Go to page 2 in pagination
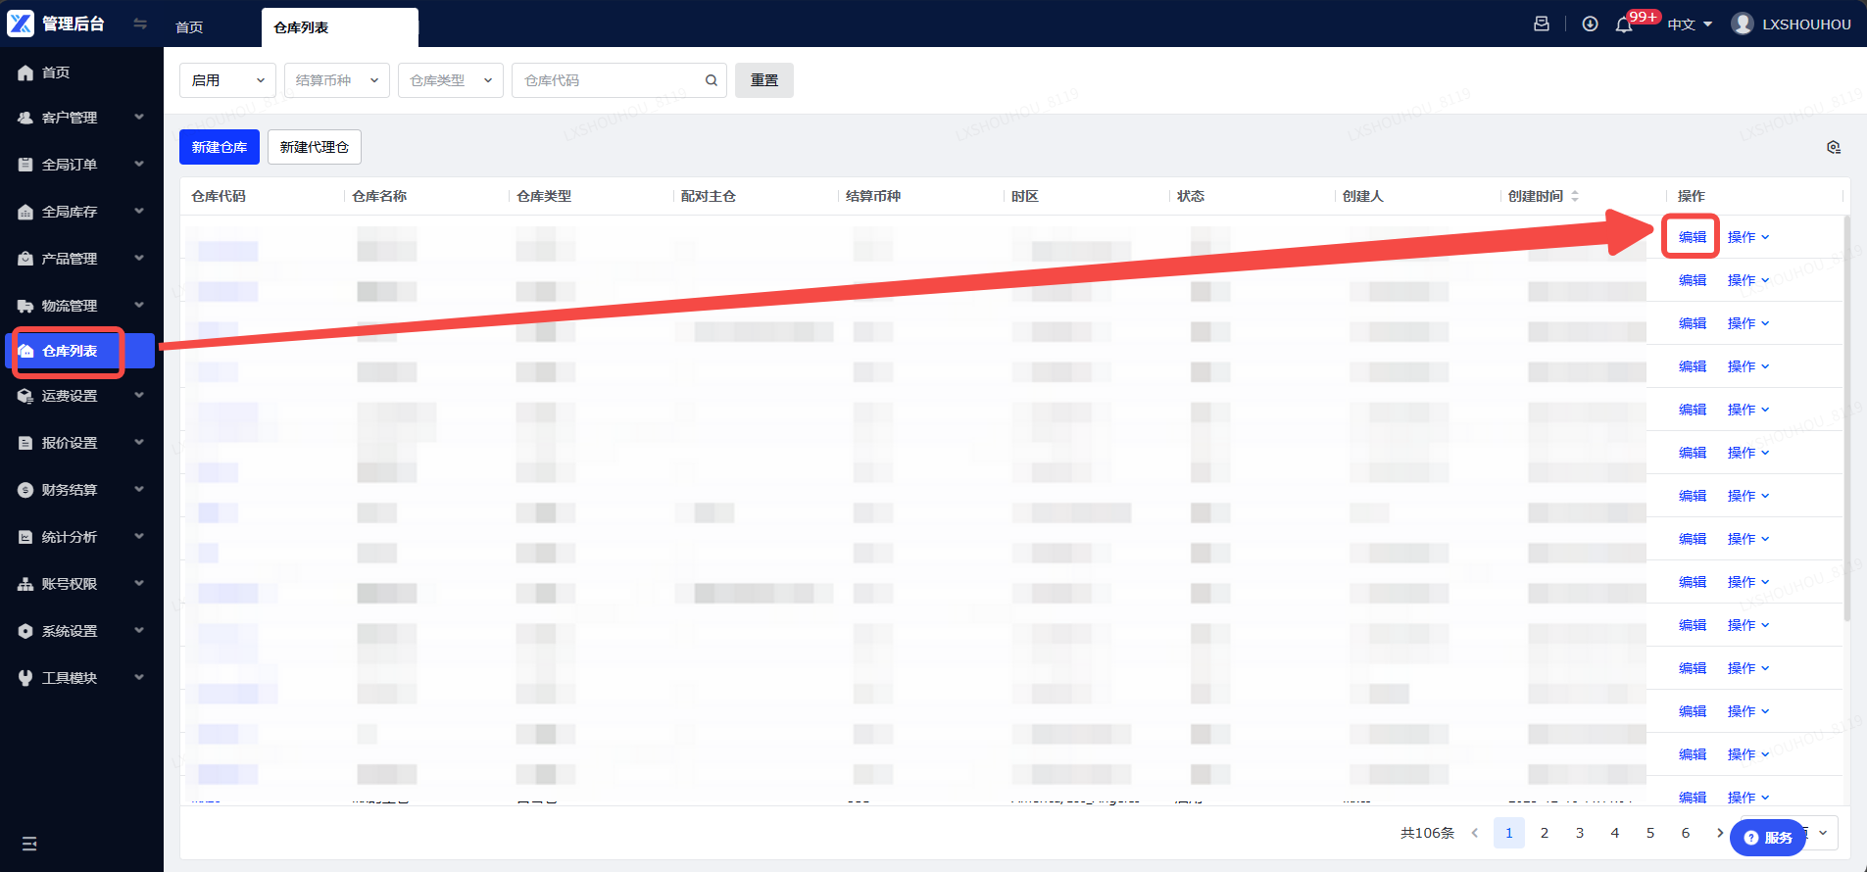1867x872 pixels. tap(1545, 833)
